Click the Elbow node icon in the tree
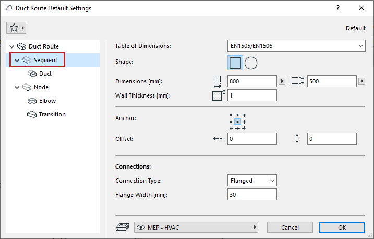The image size is (374, 239). (31, 101)
